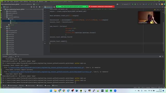
Task: Open Problems tool window
Action: tap(40, 86)
